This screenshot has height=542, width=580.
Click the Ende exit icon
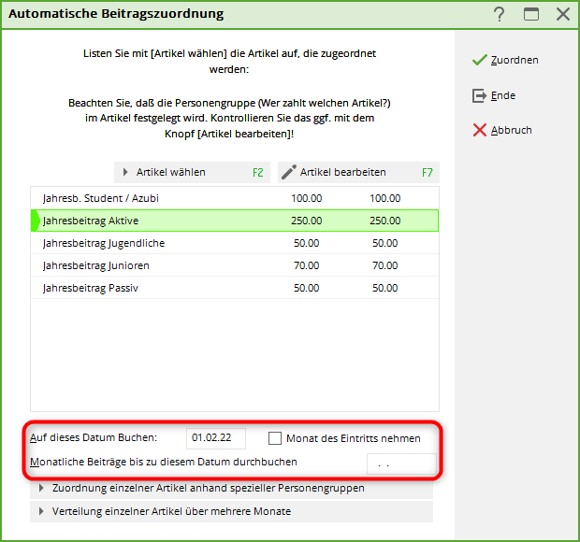coord(479,95)
